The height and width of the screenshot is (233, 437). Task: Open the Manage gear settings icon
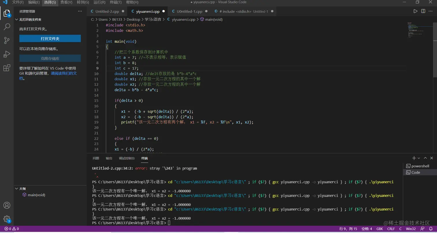pyautogui.click(x=7, y=219)
